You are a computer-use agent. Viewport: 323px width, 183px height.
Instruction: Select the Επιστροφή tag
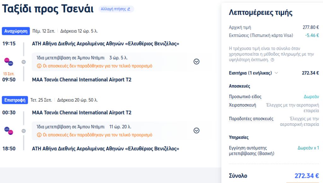pos(15,100)
